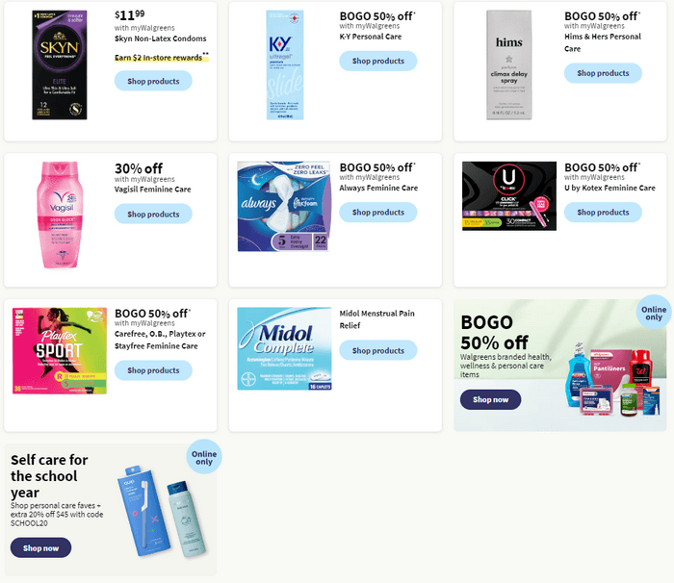The image size is (674, 583).
Task: Click the Skyn condoms product image
Action: click(x=60, y=64)
